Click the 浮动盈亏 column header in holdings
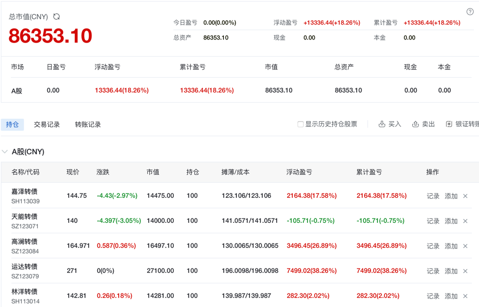 tap(299, 172)
